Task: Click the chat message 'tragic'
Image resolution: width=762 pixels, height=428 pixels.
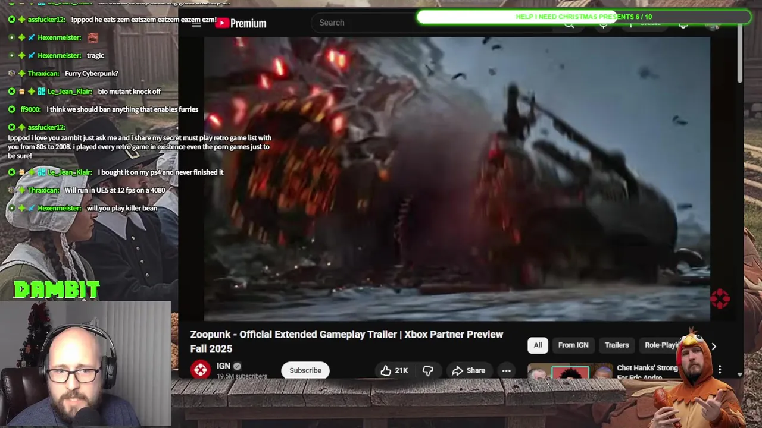Action: [x=95, y=55]
